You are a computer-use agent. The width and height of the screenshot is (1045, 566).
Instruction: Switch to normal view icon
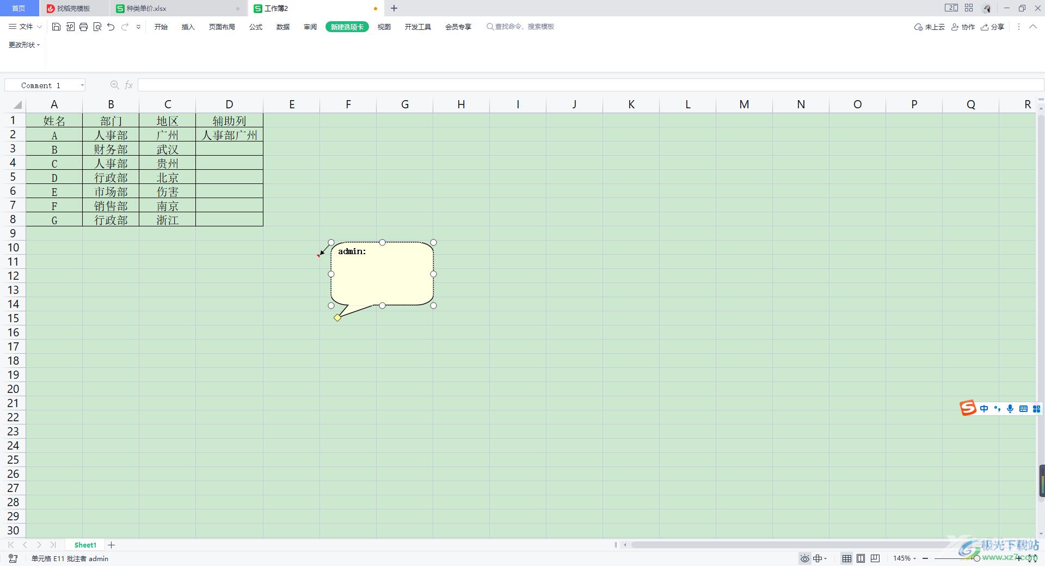(847, 558)
